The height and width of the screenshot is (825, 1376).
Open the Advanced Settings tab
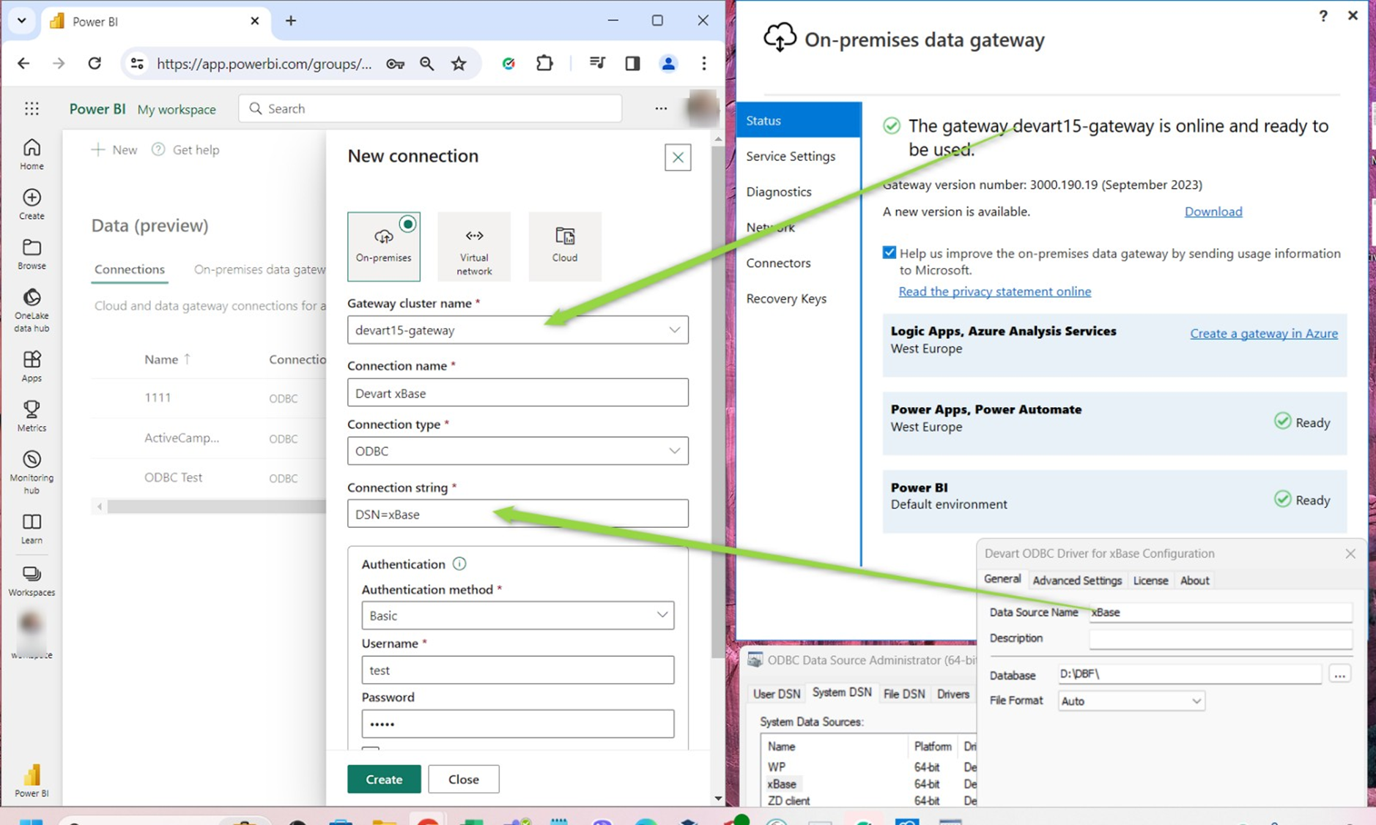[x=1077, y=581]
